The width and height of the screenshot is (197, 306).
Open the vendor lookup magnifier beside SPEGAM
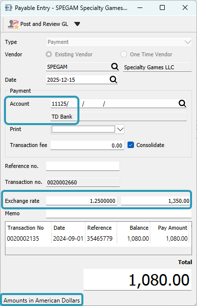115,67
